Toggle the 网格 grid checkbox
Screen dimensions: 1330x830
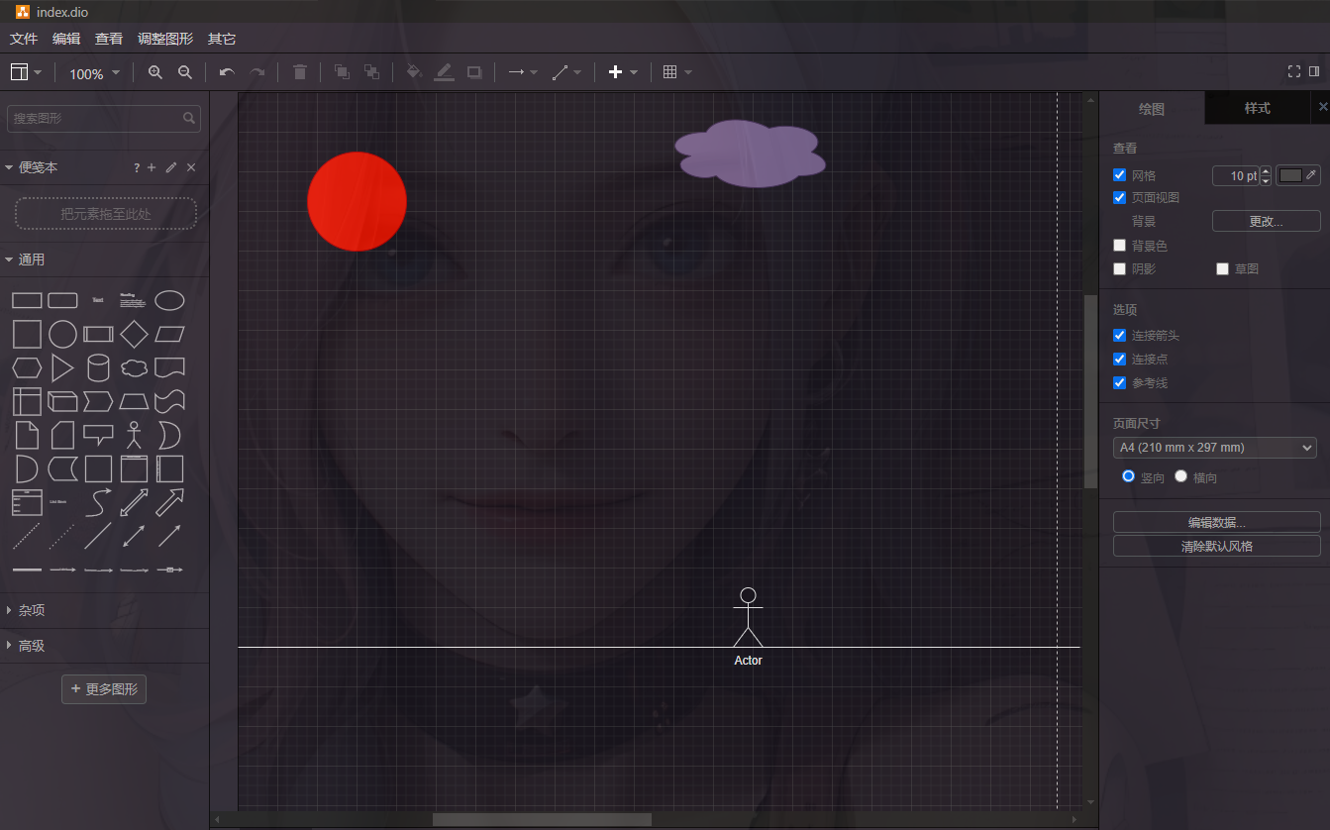pyautogui.click(x=1119, y=174)
